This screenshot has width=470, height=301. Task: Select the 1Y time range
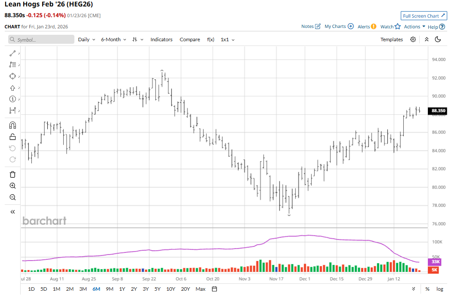pyautogui.click(x=122, y=289)
